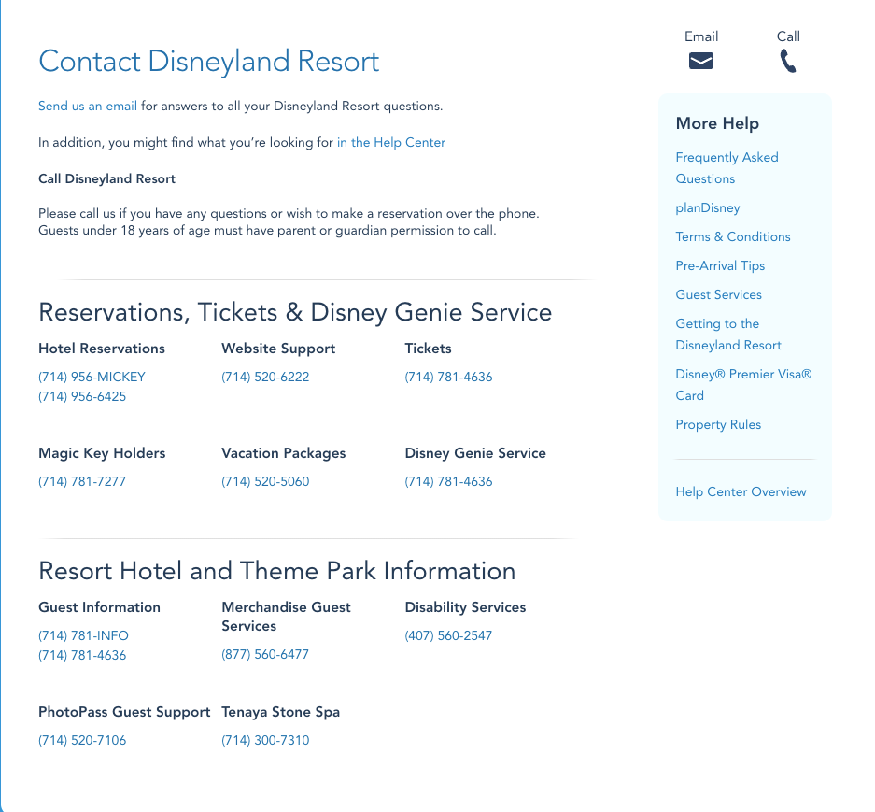This screenshot has width=875, height=812.
Task: Click the (714) 956-6425 phone number
Action: click(x=82, y=396)
